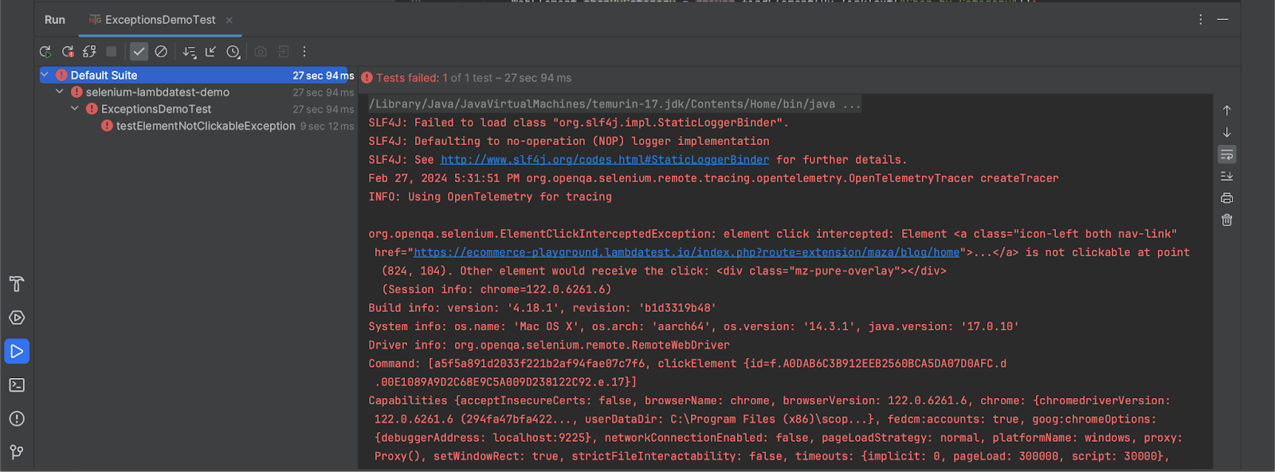Click the "9 sec 12 ms" duration
This screenshot has width=1275, height=472.
pyautogui.click(x=327, y=126)
